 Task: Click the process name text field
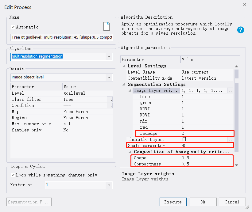[62, 38]
